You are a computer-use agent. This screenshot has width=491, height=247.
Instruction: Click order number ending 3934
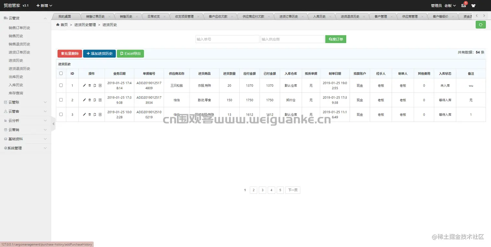pos(149,100)
